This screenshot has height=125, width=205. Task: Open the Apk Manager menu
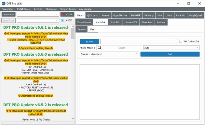tap(85, 9)
